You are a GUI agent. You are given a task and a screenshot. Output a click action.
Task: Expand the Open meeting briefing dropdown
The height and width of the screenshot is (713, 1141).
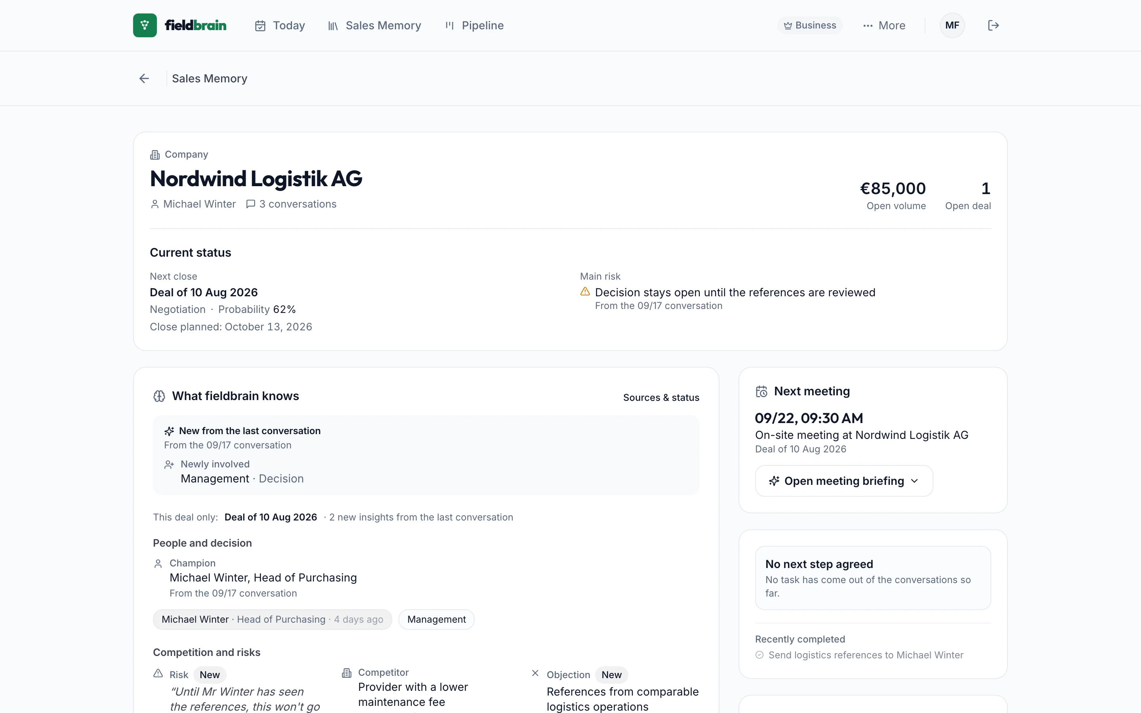tap(844, 481)
